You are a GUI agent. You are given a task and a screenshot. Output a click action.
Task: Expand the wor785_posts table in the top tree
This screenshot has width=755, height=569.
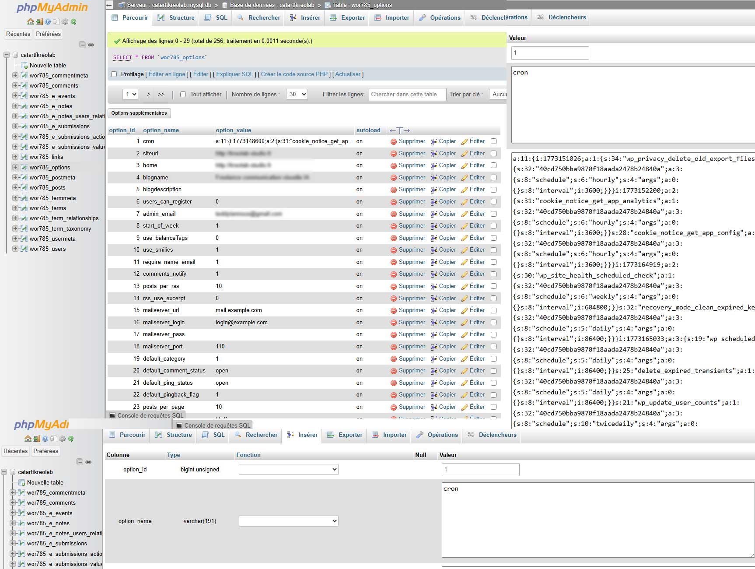coord(15,187)
